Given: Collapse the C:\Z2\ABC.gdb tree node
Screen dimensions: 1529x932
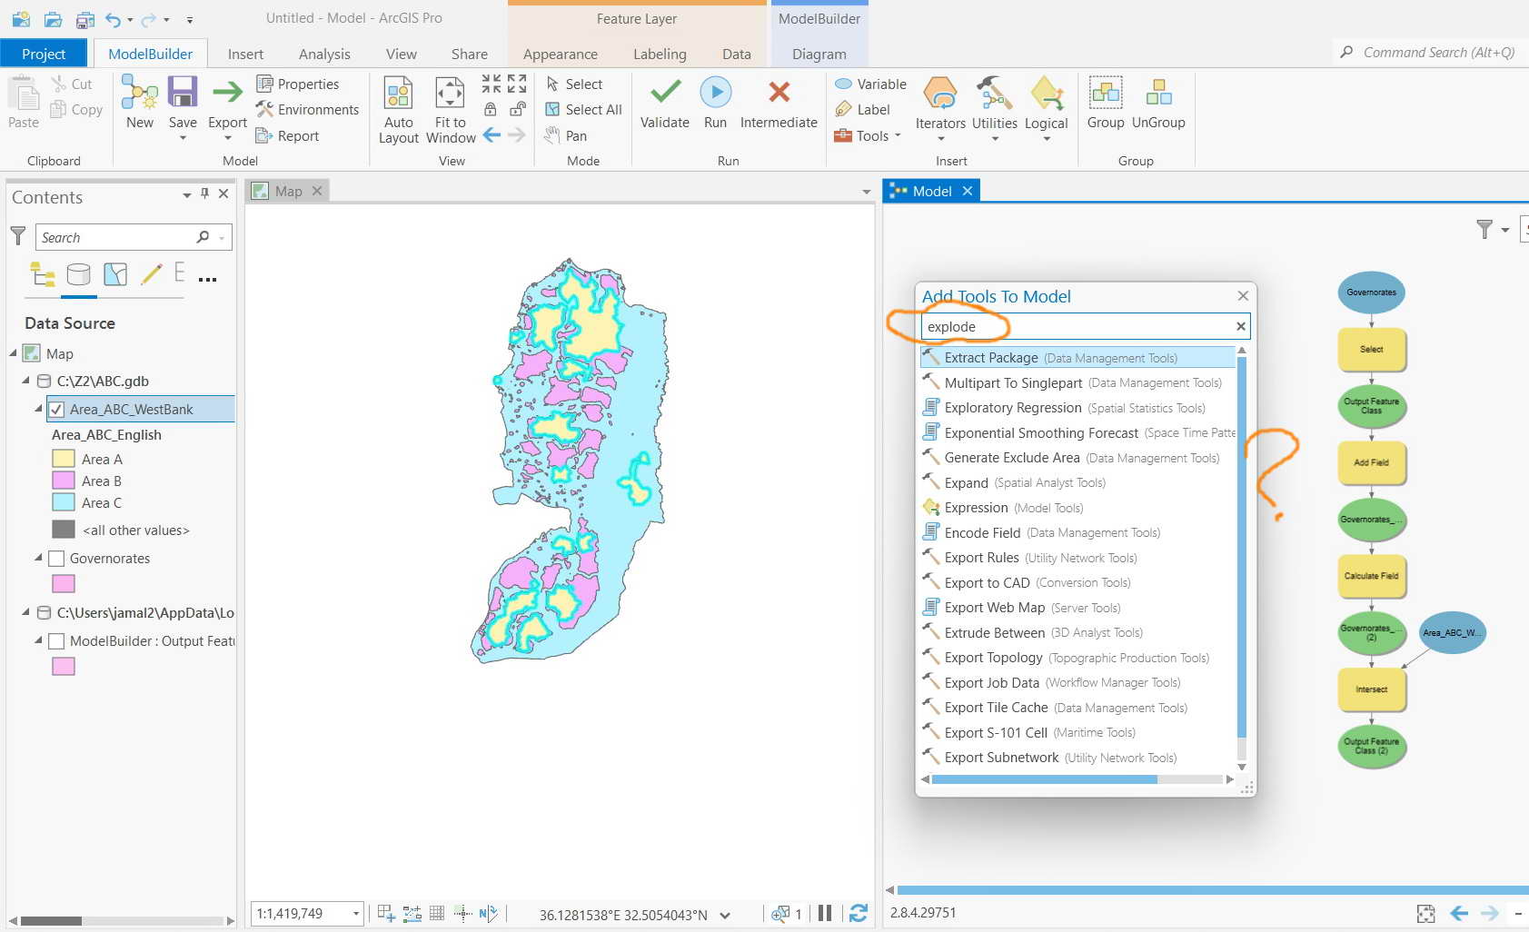Looking at the screenshot, I should pos(26,381).
